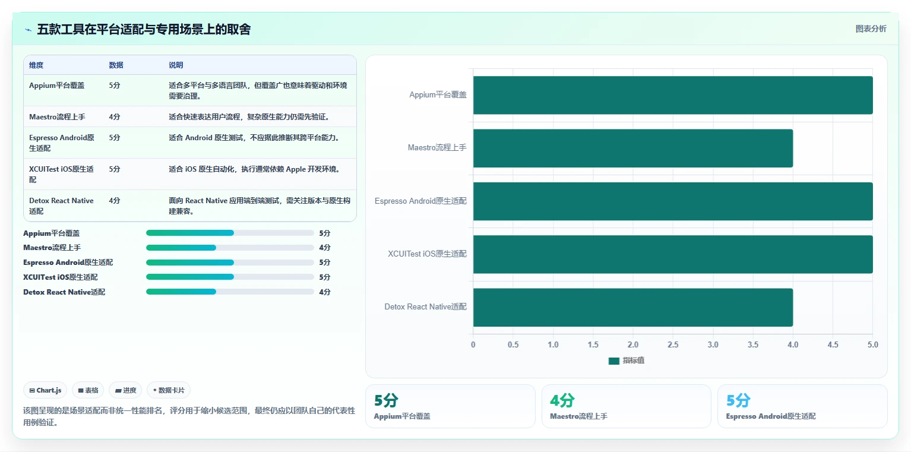Click the Espresso description 适合 Android 原生测试

pyautogui.click(x=254, y=138)
